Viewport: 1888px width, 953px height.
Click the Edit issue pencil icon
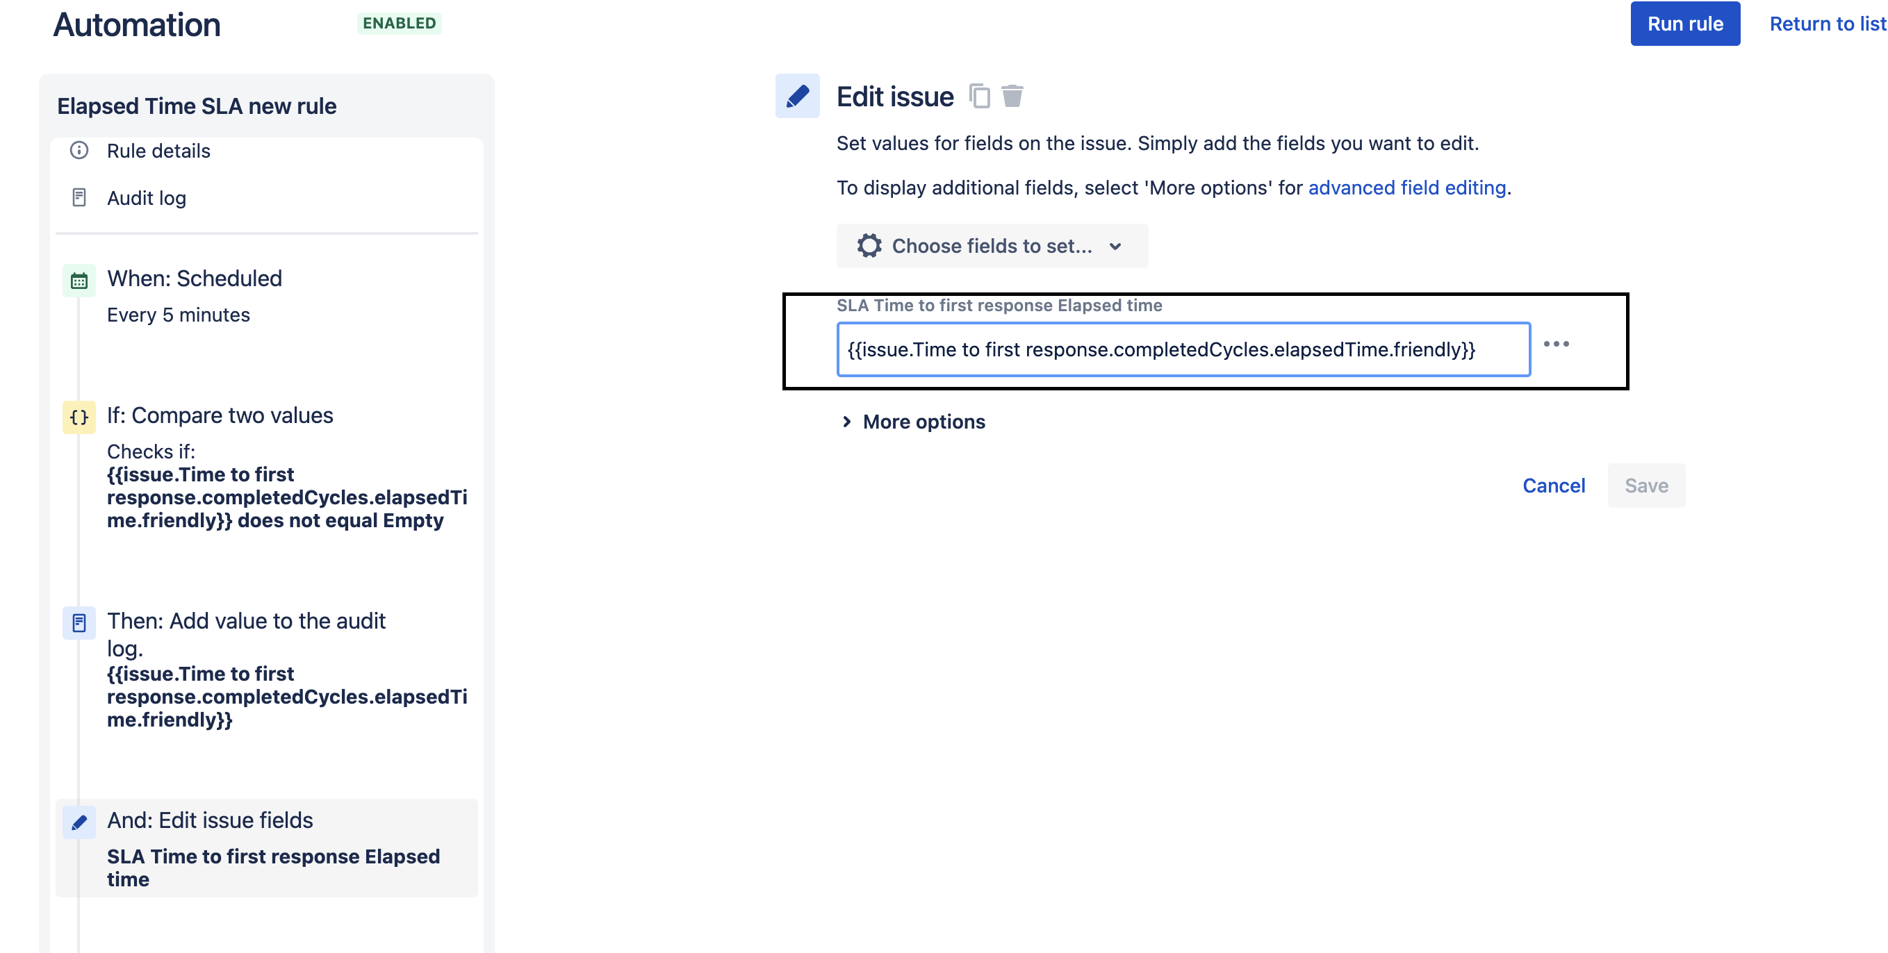(x=798, y=96)
